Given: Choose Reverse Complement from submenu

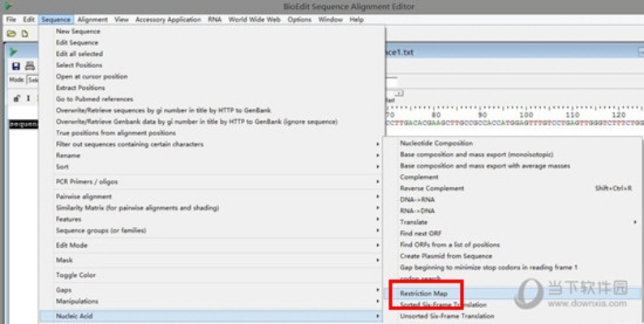Looking at the screenshot, I should coord(432,188).
